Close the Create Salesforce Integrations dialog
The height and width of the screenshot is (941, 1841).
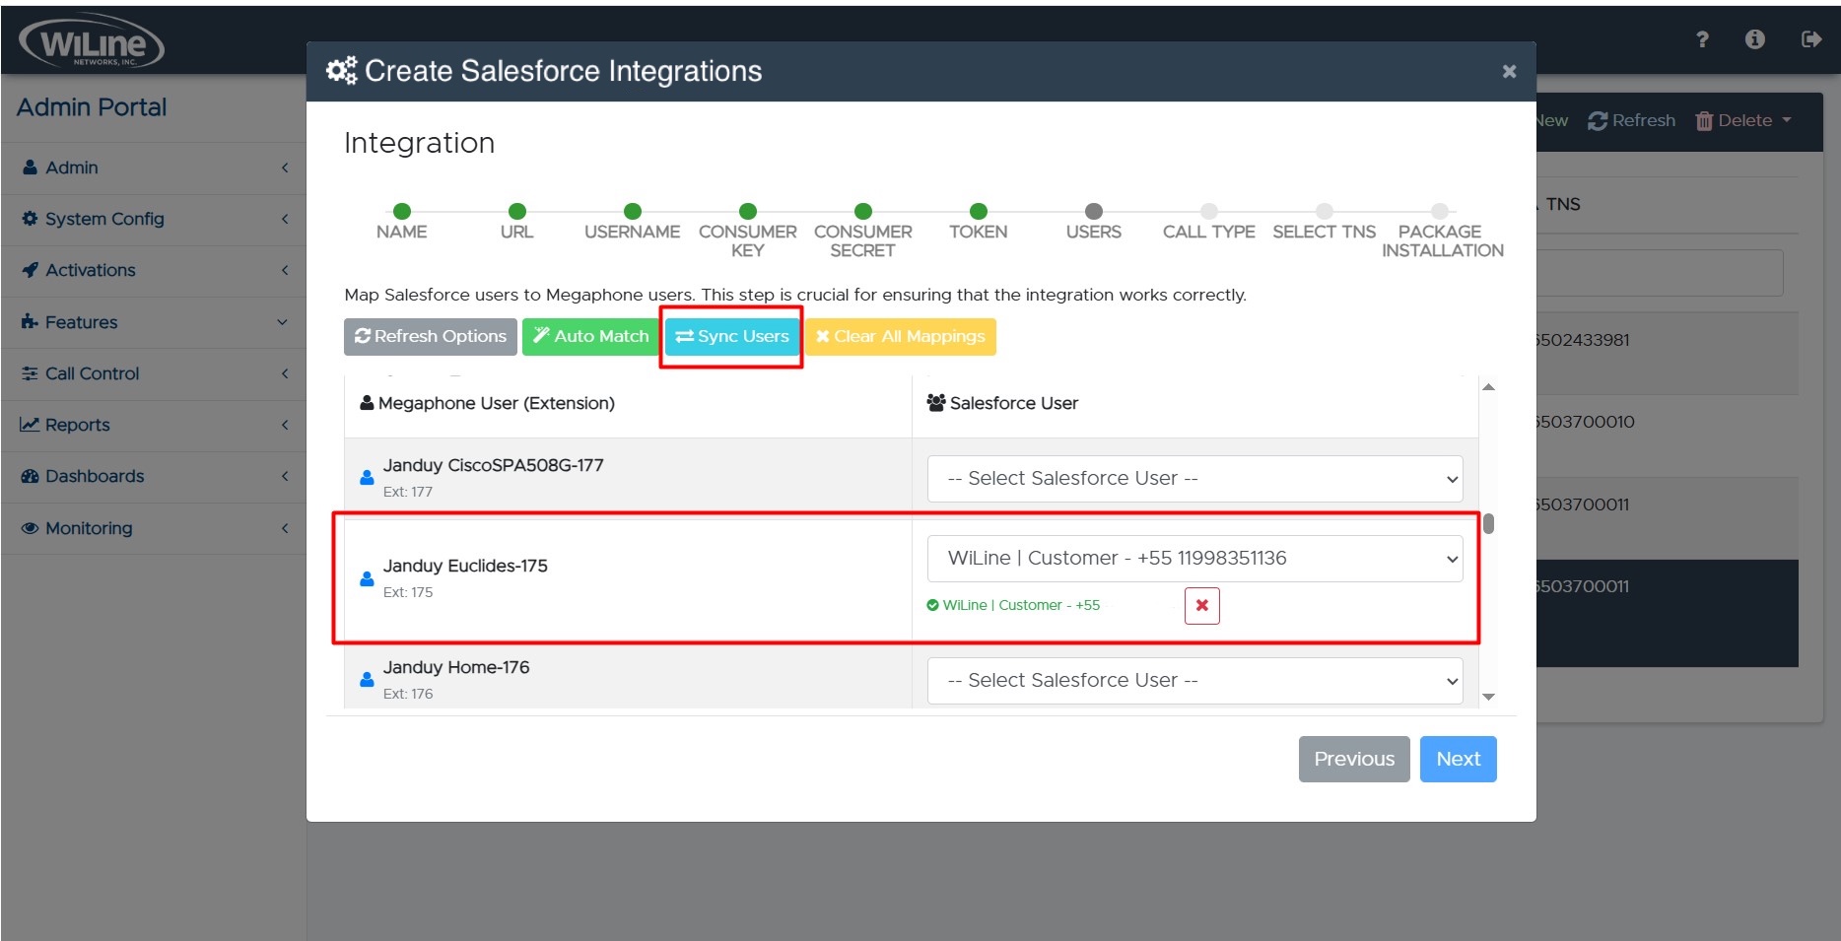pyautogui.click(x=1508, y=71)
